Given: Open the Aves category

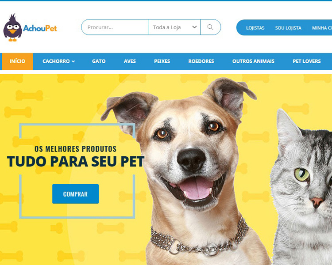Looking at the screenshot, I should (x=130, y=61).
